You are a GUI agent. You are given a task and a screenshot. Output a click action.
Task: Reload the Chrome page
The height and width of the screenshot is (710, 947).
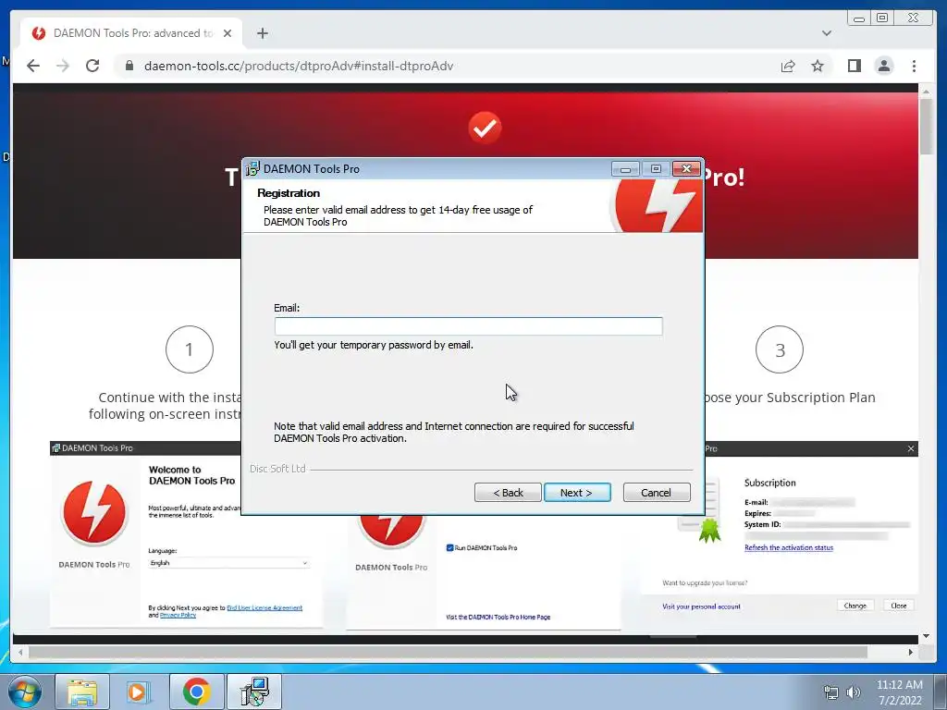[92, 66]
